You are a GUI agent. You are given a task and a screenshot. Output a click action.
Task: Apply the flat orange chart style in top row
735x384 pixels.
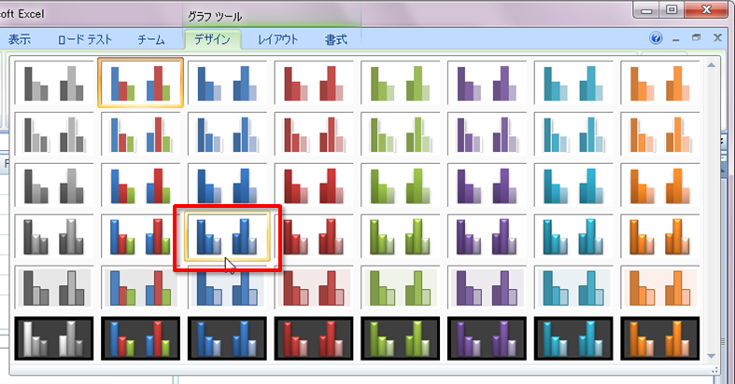(660, 83)
